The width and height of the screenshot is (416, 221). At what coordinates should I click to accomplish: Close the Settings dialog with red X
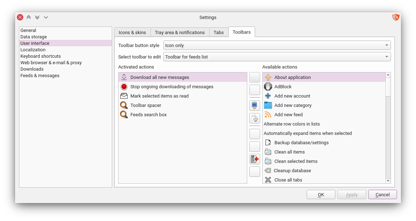(20, 17)
